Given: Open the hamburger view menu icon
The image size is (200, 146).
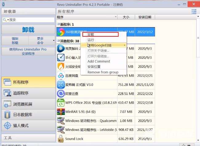Looking at the screenshot, I should (x=194, y=11).
